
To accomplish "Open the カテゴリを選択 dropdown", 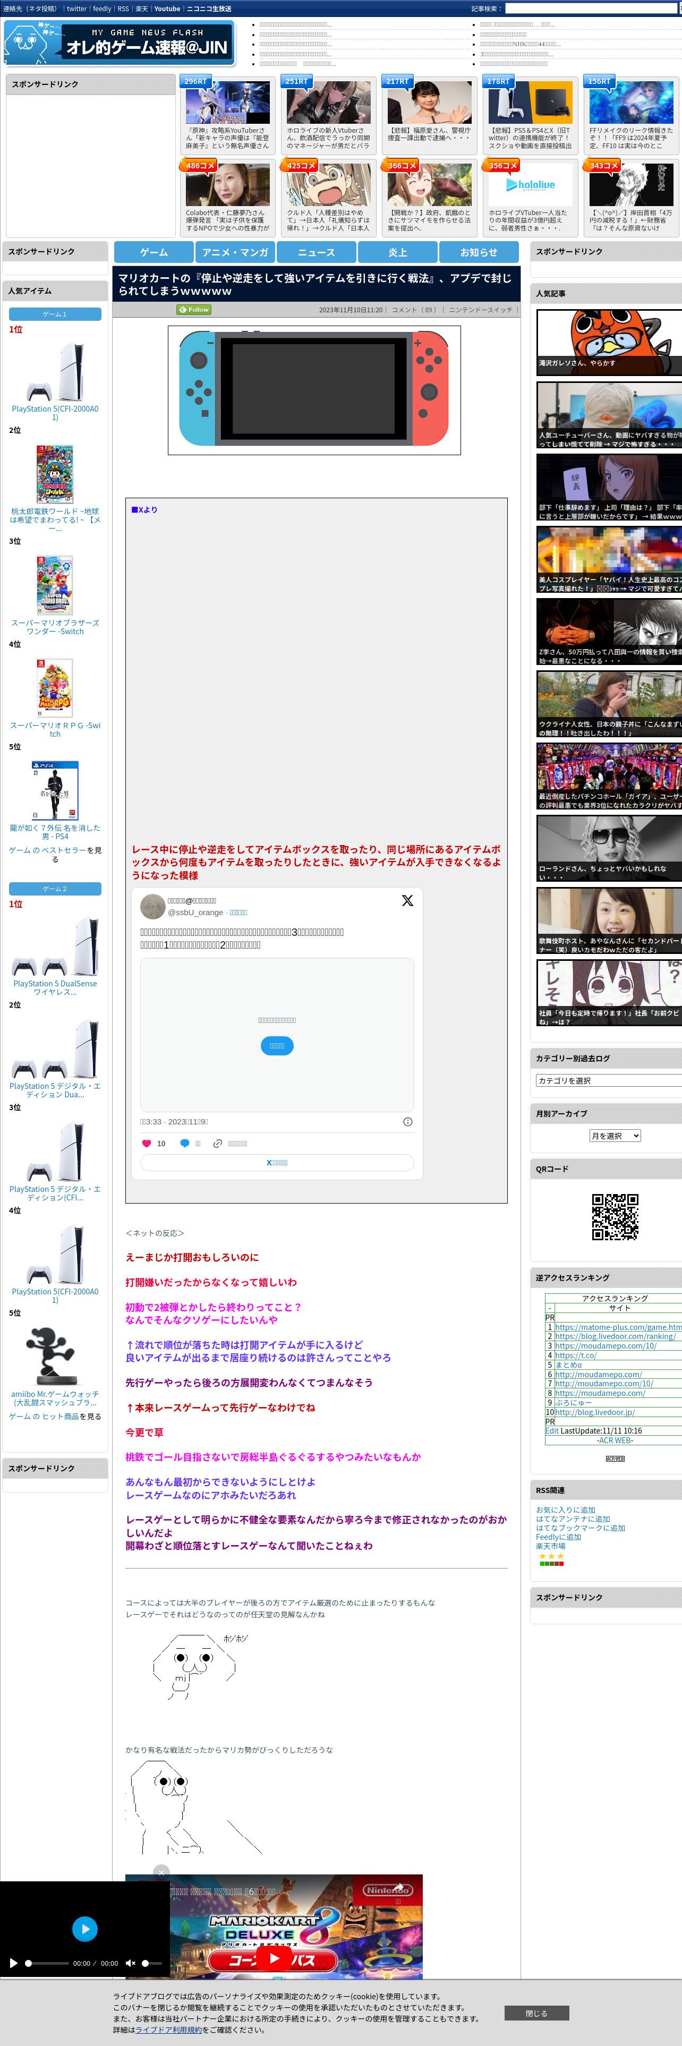I will coord(608,1080).
